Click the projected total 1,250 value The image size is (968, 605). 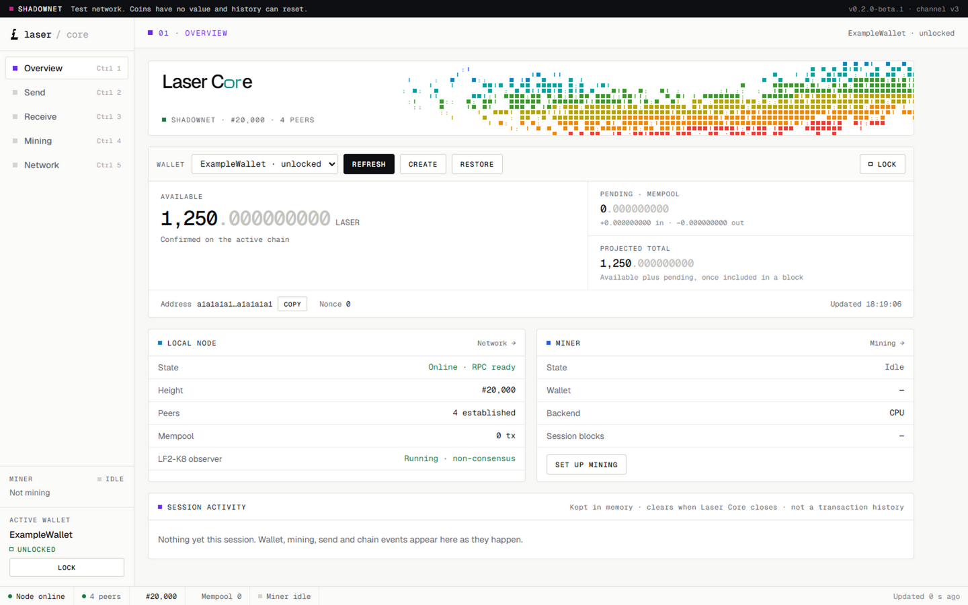point(647,264)
